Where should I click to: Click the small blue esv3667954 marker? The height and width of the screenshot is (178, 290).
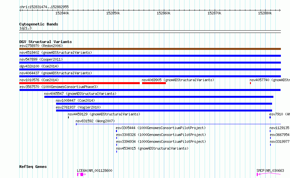click(270, 138)
